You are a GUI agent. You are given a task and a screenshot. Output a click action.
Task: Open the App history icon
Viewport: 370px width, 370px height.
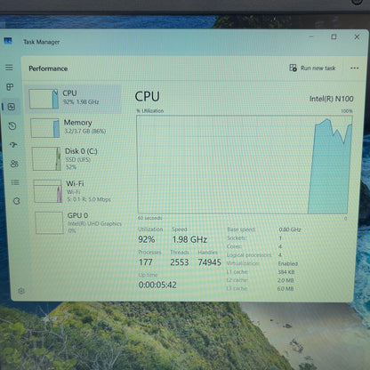[x=12, y=126]
